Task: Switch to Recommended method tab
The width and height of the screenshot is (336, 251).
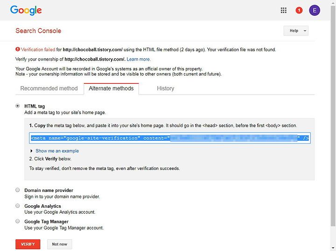Action: [x=49, y=88]
